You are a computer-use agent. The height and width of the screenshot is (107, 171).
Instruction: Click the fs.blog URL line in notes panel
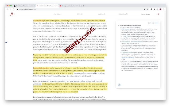[x=131, y=27]
